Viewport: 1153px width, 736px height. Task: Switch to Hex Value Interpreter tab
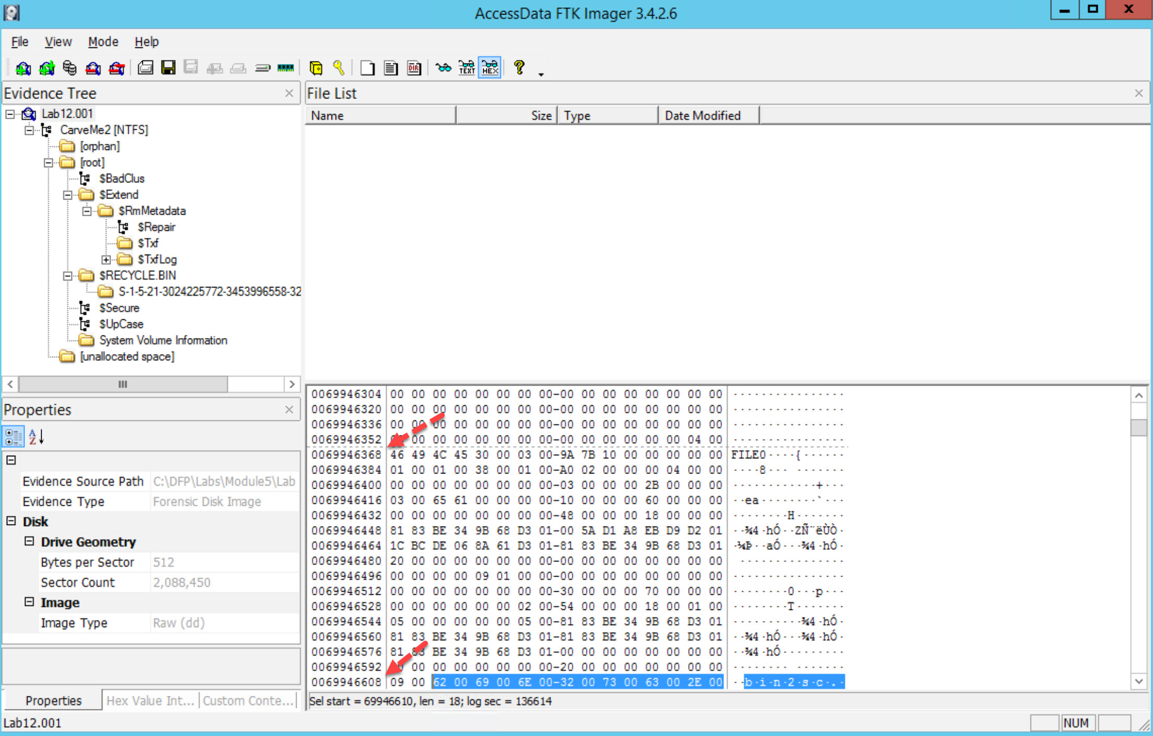(x=150, y=701)
